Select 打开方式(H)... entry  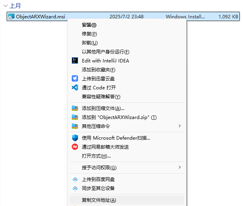point(96,156)
